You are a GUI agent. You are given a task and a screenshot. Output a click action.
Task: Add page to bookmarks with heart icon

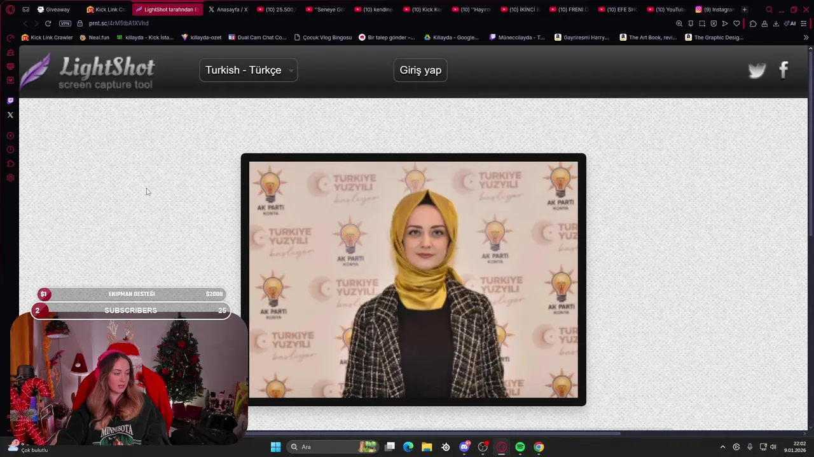point(736,23)
